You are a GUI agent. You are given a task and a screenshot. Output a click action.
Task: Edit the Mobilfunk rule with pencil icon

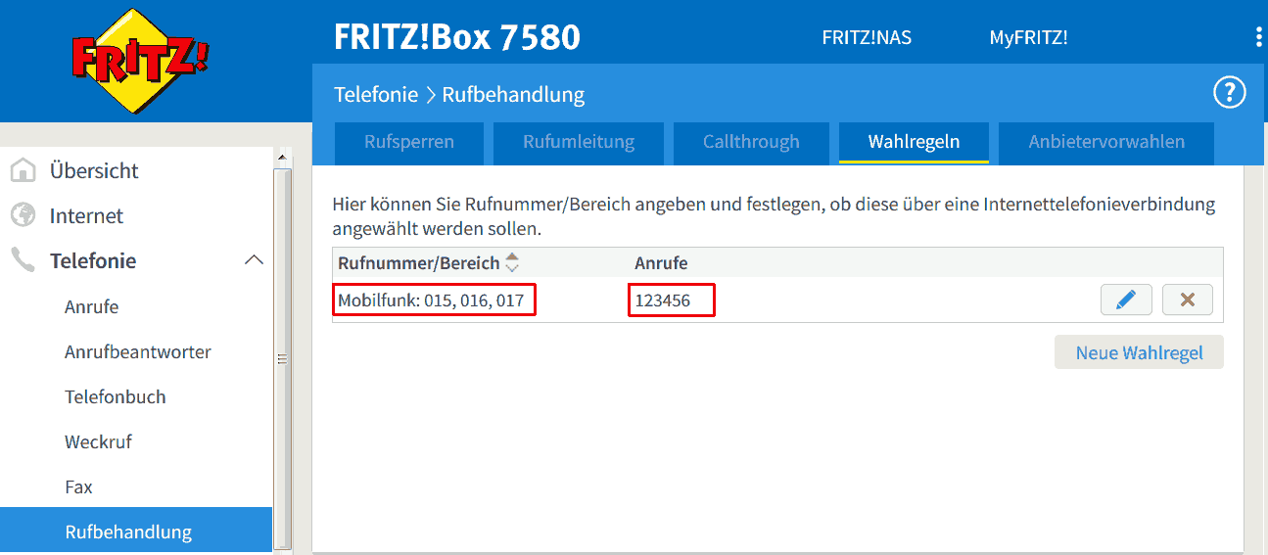[x=1126, y=301]
